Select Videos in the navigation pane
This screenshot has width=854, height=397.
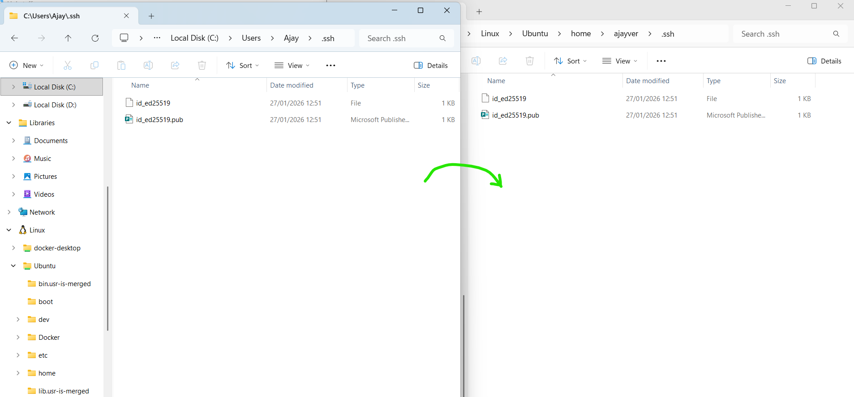tap(44, 194)
